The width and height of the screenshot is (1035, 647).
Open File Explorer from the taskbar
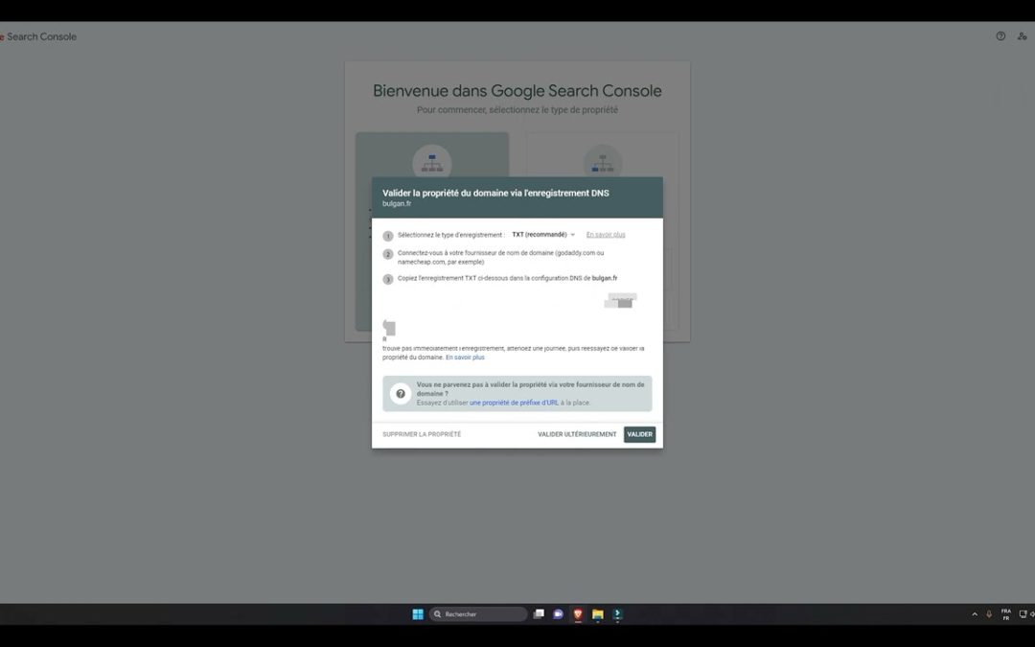coord(597,614)
